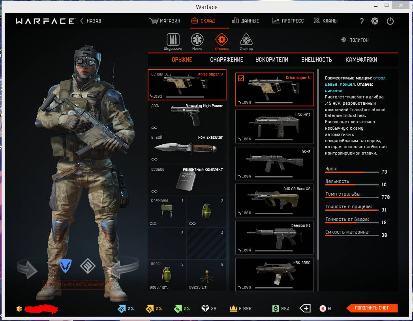This screenshot has width=413, height=321.
Task: Click the green dollar currency icon
Action: [x=275, y=308]
